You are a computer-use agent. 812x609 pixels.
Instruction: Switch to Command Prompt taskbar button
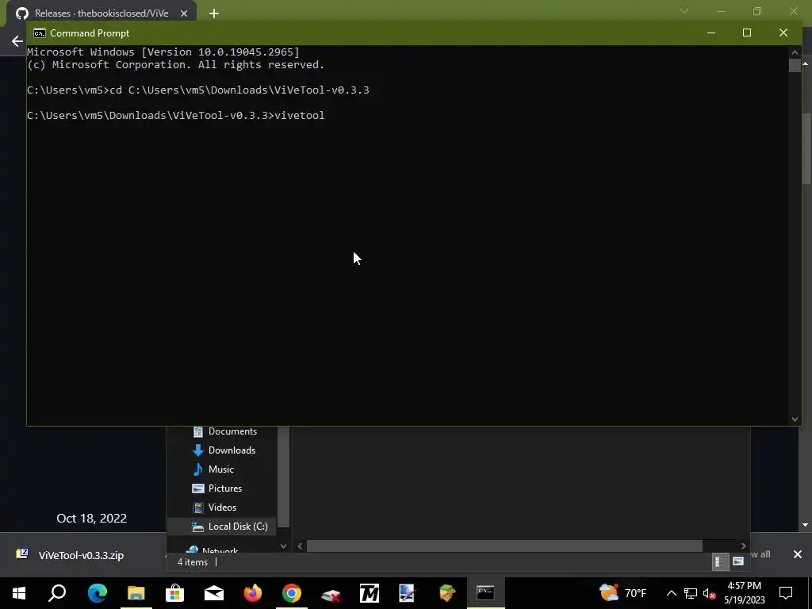[x=486, y=593]
